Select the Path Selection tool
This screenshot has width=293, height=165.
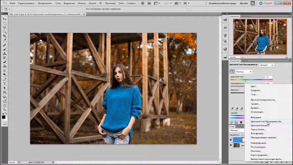coord(5,88)
